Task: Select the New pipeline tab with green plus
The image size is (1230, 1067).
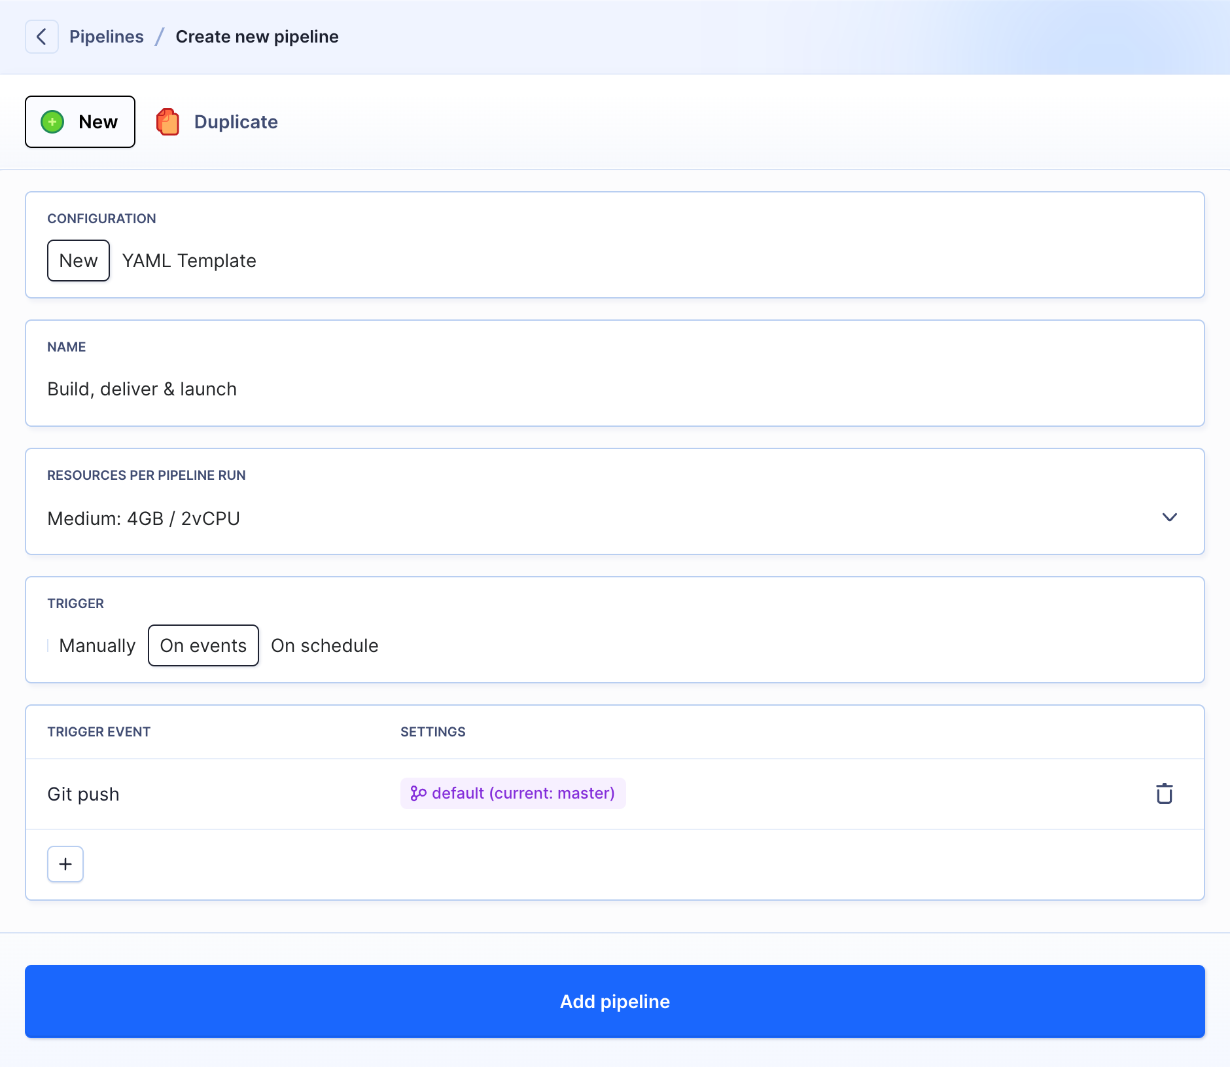Action: [80, 122]
